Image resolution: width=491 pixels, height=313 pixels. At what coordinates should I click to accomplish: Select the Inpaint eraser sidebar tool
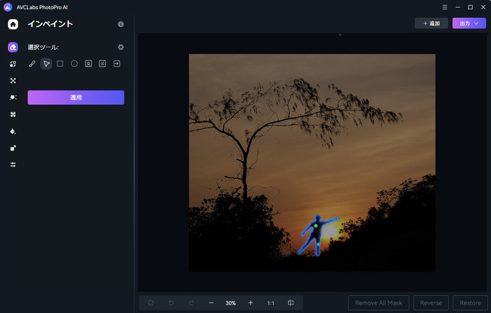pos(13,47)
